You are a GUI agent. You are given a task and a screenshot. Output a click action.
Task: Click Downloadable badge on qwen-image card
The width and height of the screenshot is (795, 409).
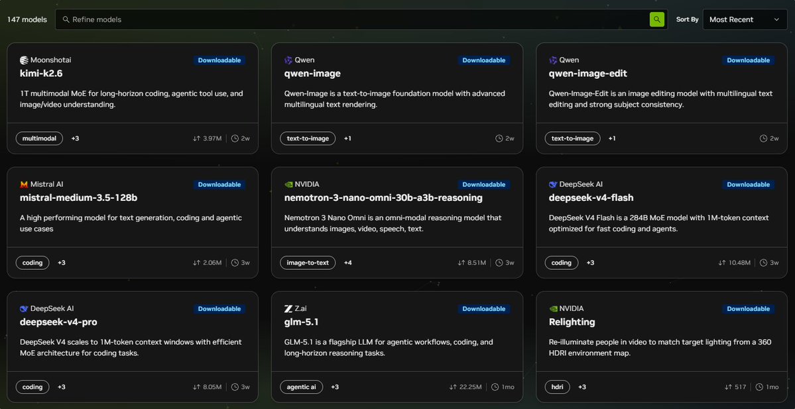coord(484,60)
